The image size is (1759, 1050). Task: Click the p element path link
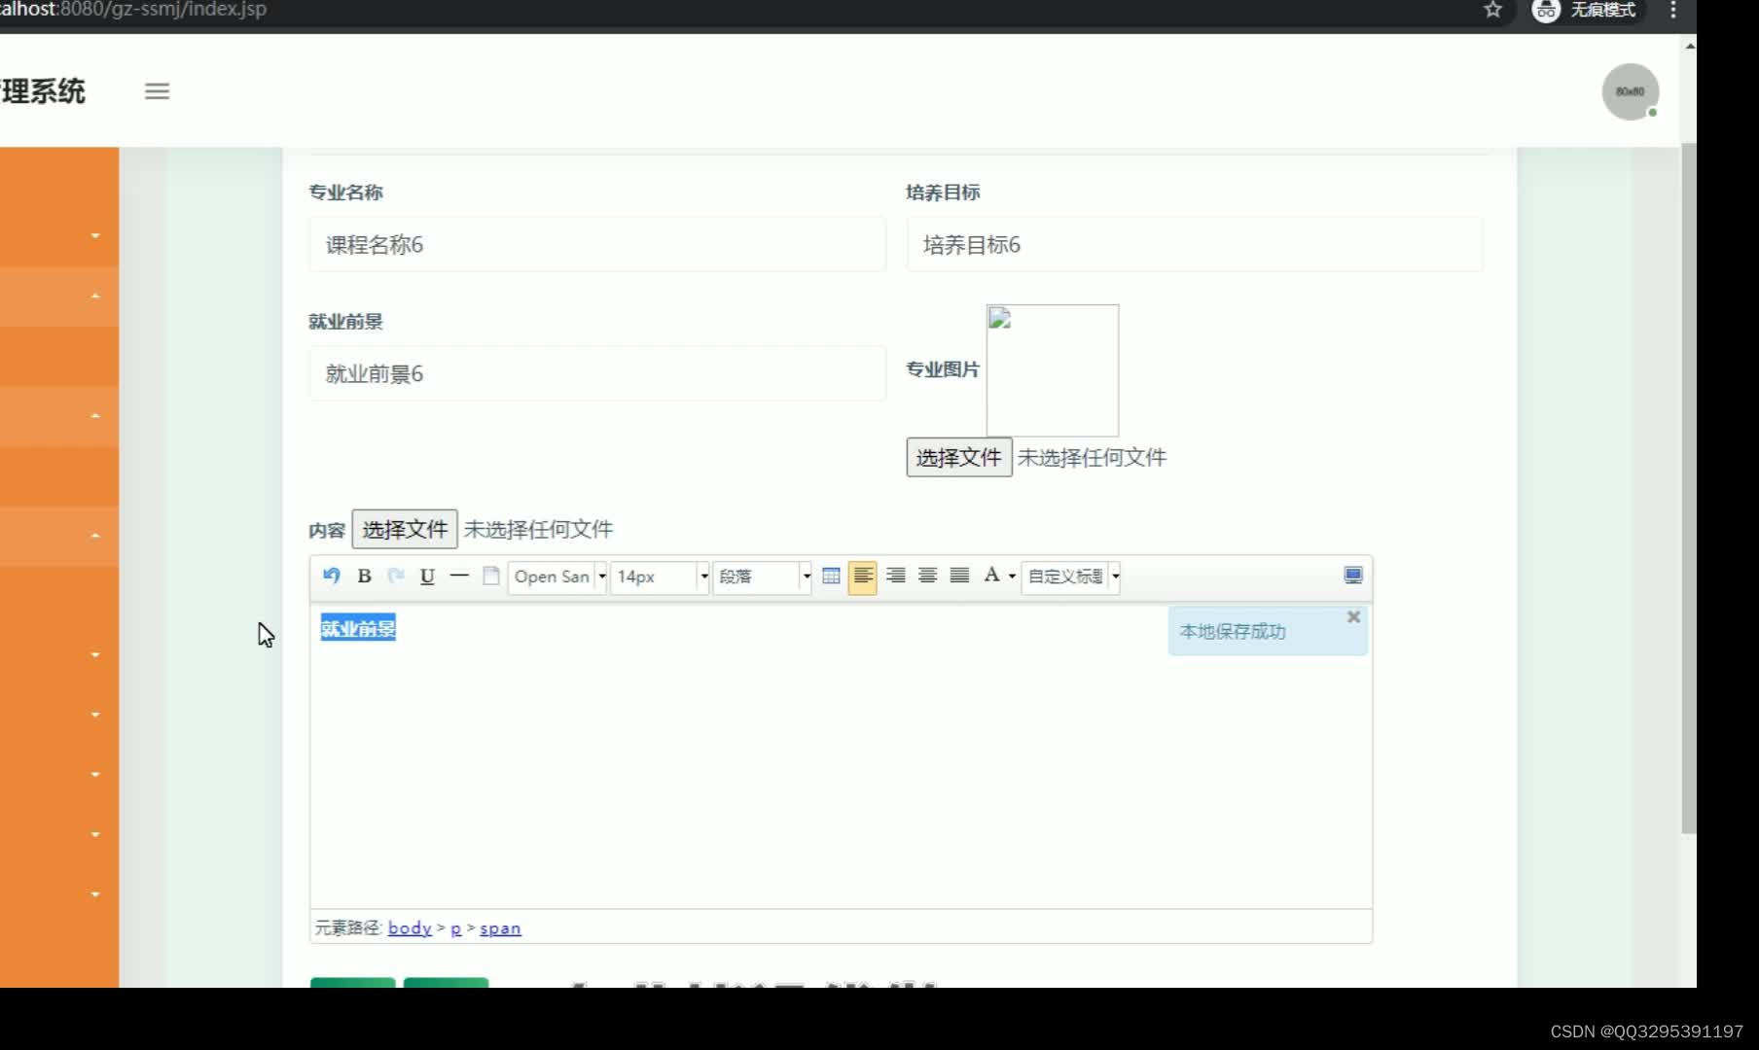pyautogui.click(x=456, y=927)
